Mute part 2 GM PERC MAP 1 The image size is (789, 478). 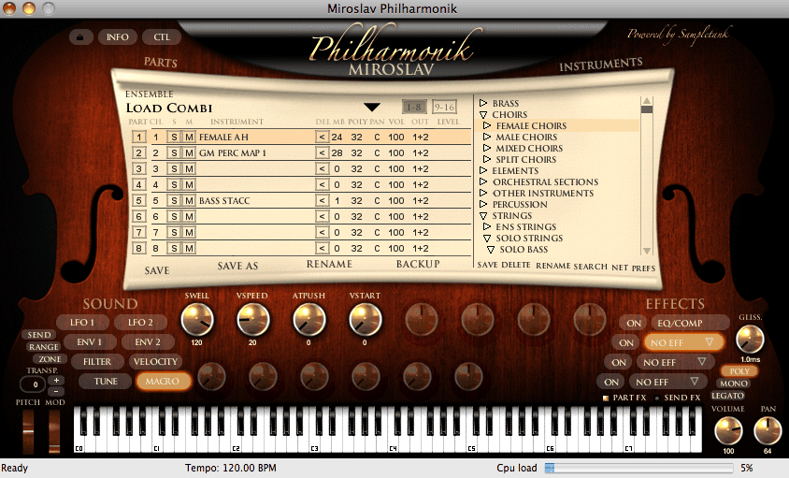pyautogui.click(x=188, y=152)
